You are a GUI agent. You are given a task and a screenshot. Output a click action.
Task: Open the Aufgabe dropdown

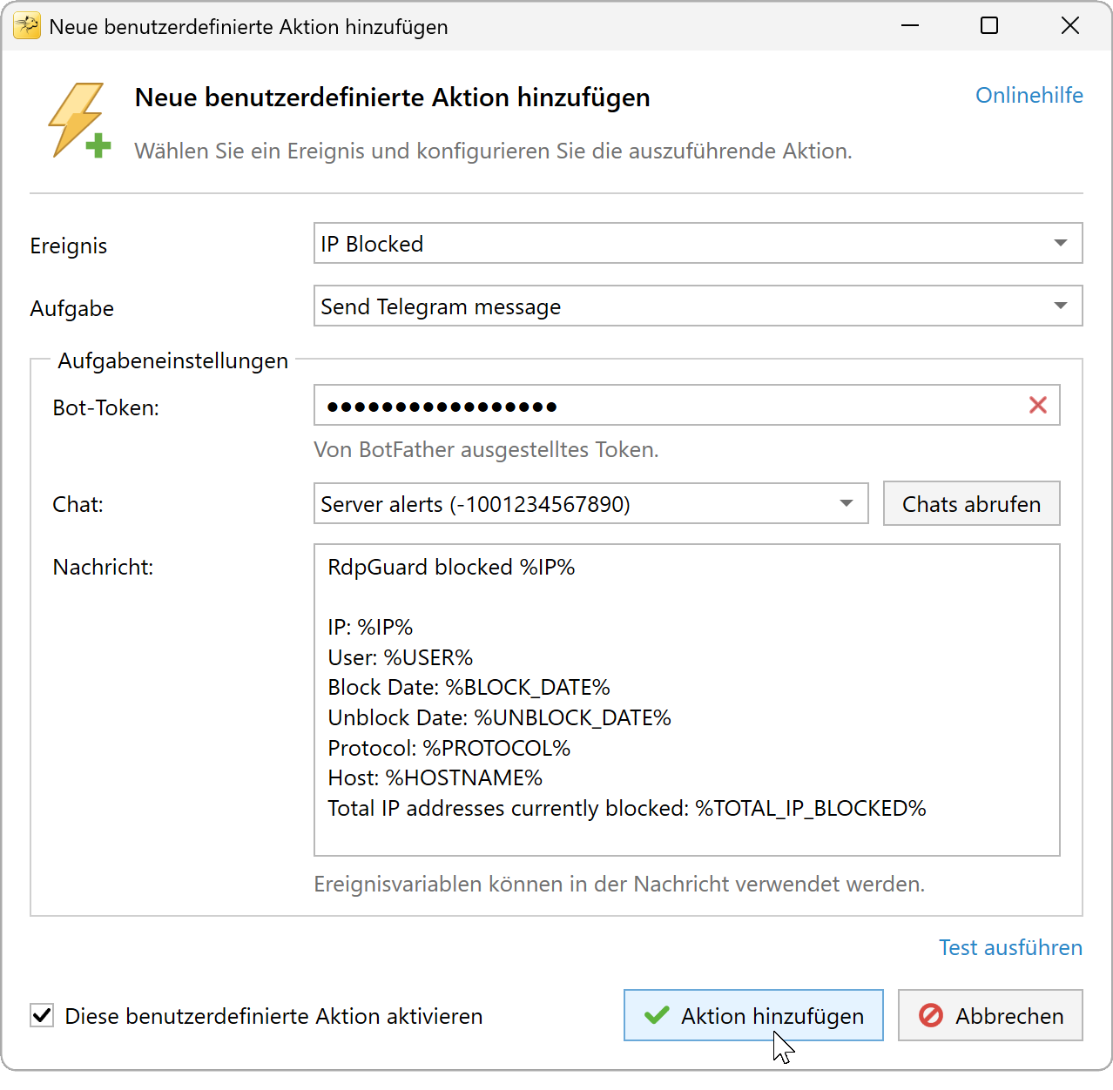[698, 306]
